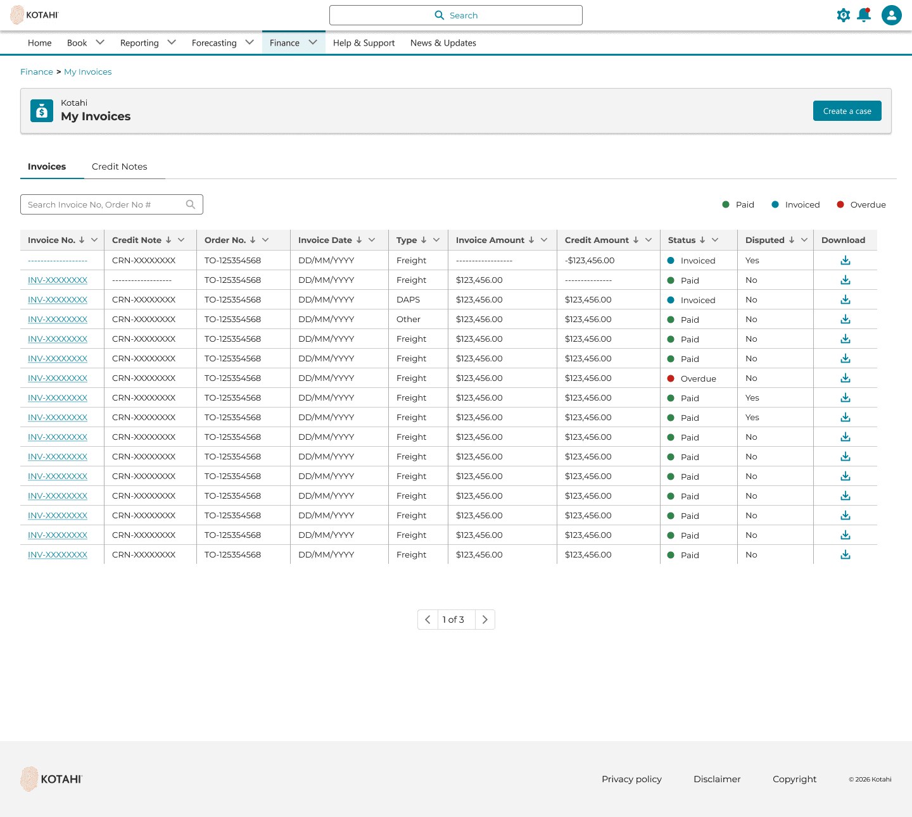Open the Status column filter chevron
This screenshot has width=912, height=817.
pos(715,240)
